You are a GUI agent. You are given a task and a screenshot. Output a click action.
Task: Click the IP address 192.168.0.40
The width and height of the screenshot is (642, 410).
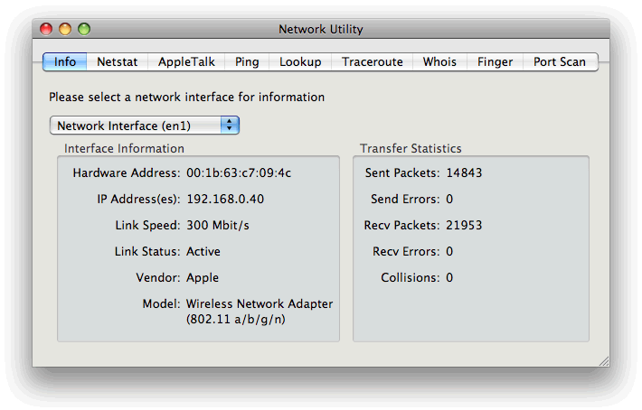(225, 199)
